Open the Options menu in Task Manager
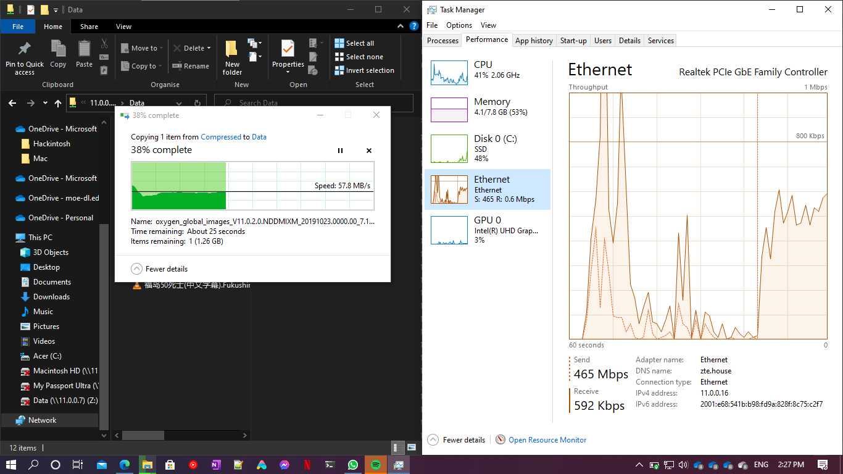The height and width of the screenshot is (474, 843). click(x=460, y=25)
